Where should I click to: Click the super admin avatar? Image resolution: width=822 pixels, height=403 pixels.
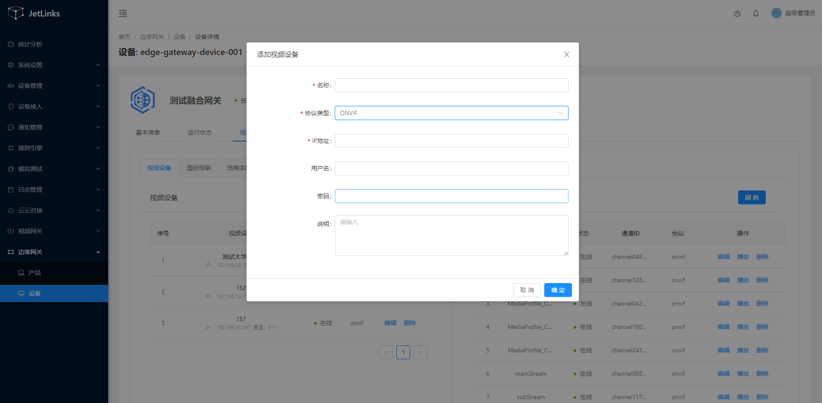(x=776, y=13)
